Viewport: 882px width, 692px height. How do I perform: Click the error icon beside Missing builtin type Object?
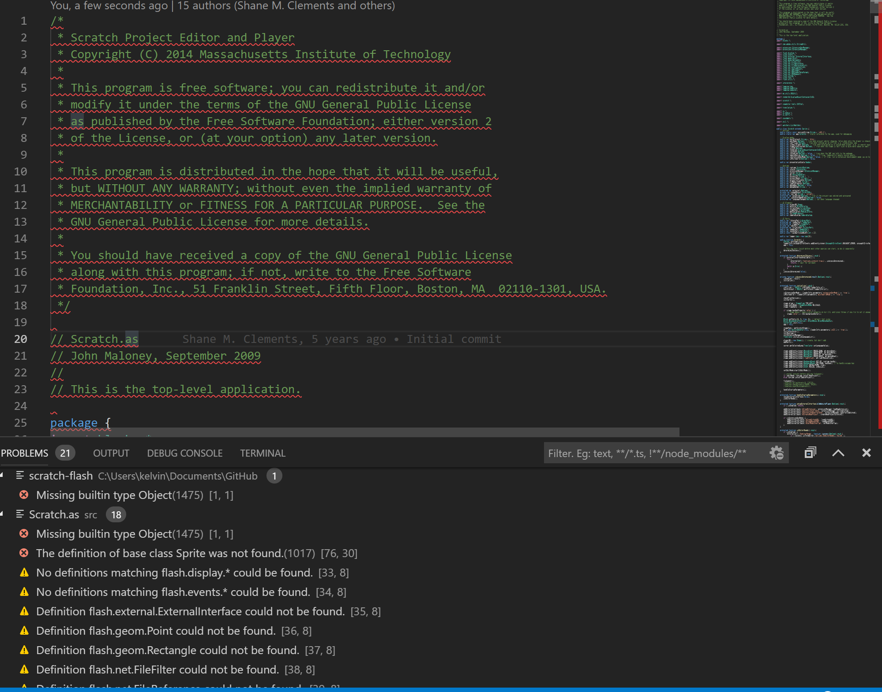point(24,495)
